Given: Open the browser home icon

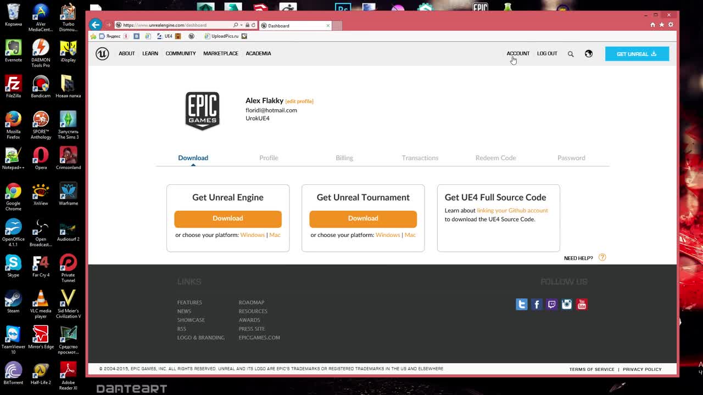Looking at the screenshot, I should 652,25.
